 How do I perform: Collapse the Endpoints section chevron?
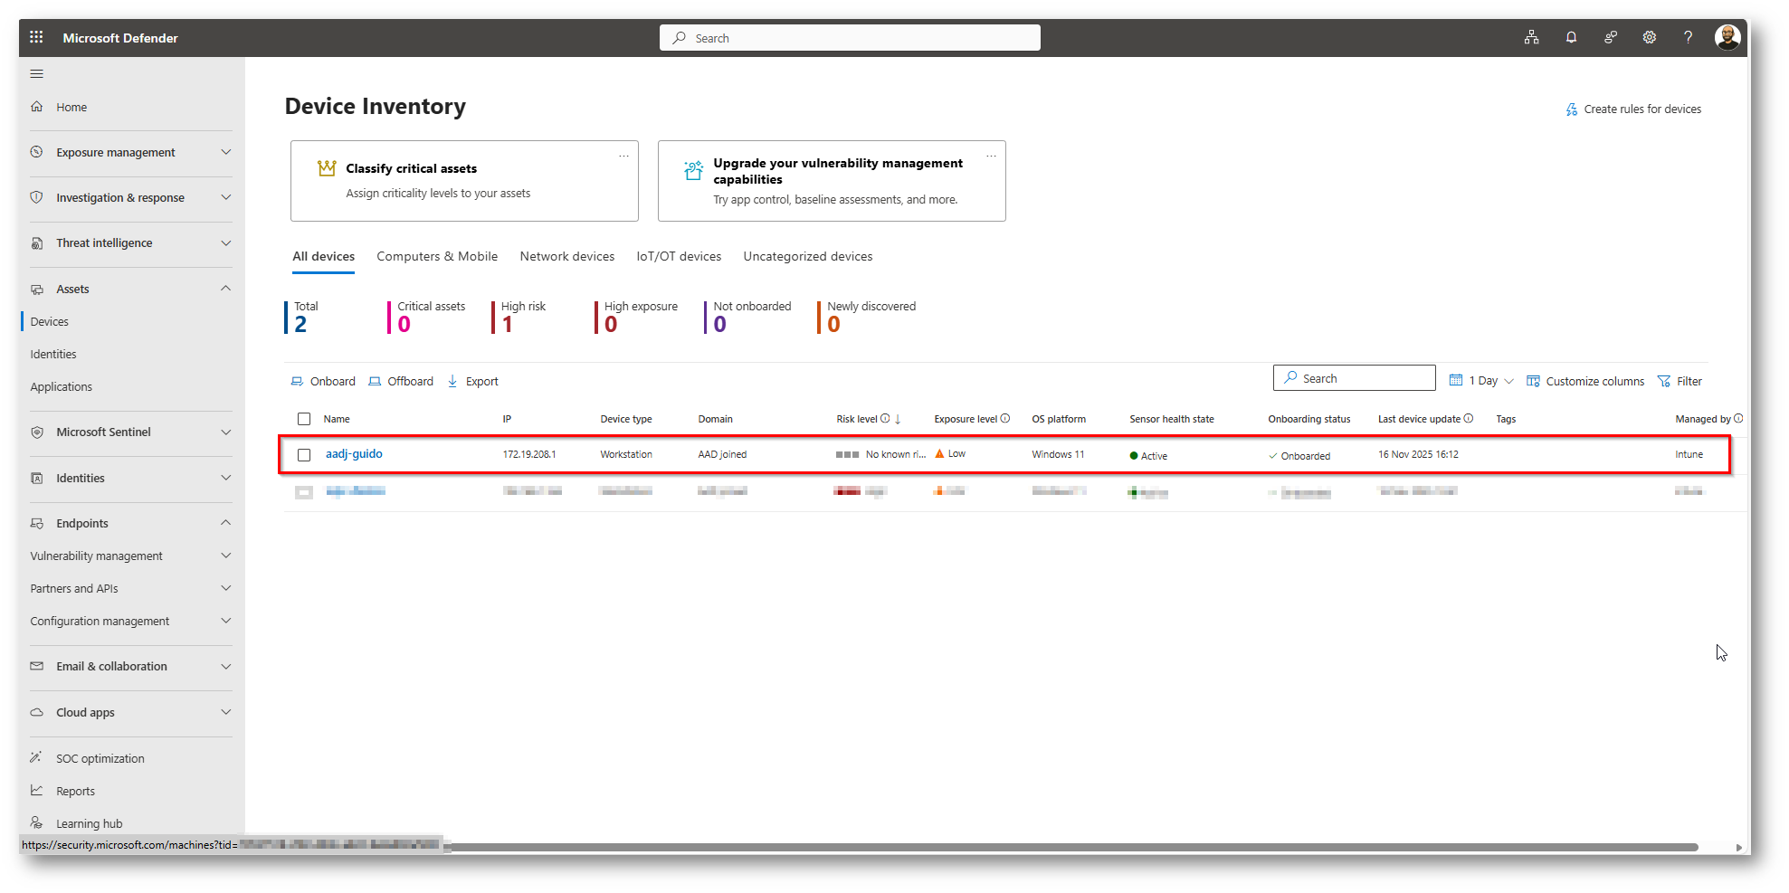[x=226, y=523]
